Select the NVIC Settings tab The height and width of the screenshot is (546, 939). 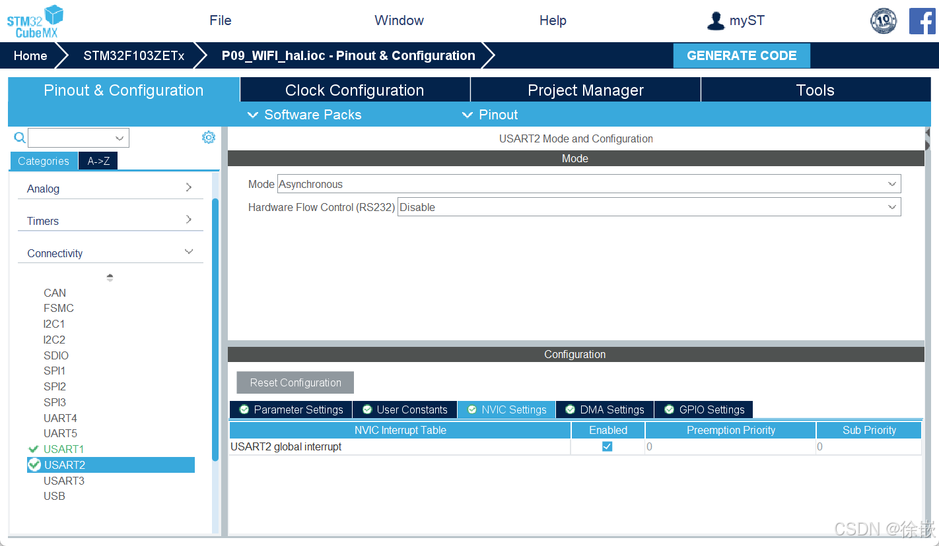pos(506,409)
